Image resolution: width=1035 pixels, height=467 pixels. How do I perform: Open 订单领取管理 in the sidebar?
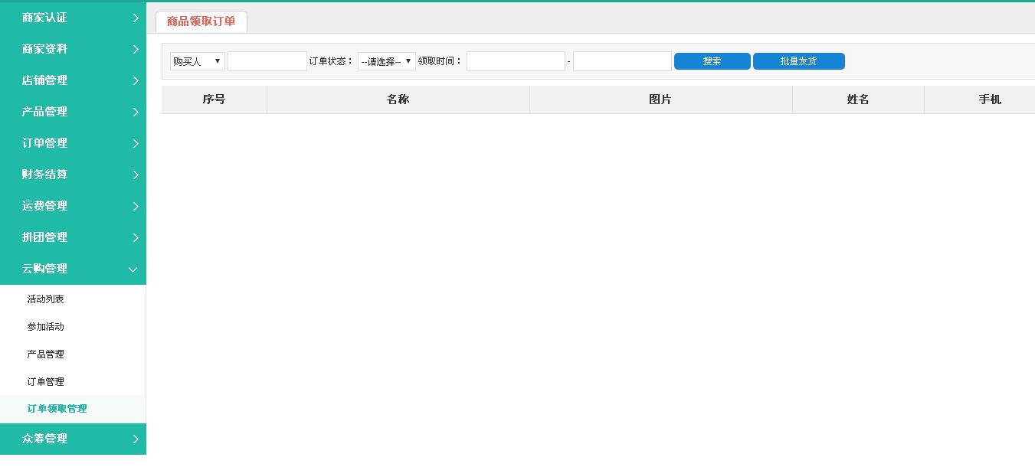click(x=57, y=409)
